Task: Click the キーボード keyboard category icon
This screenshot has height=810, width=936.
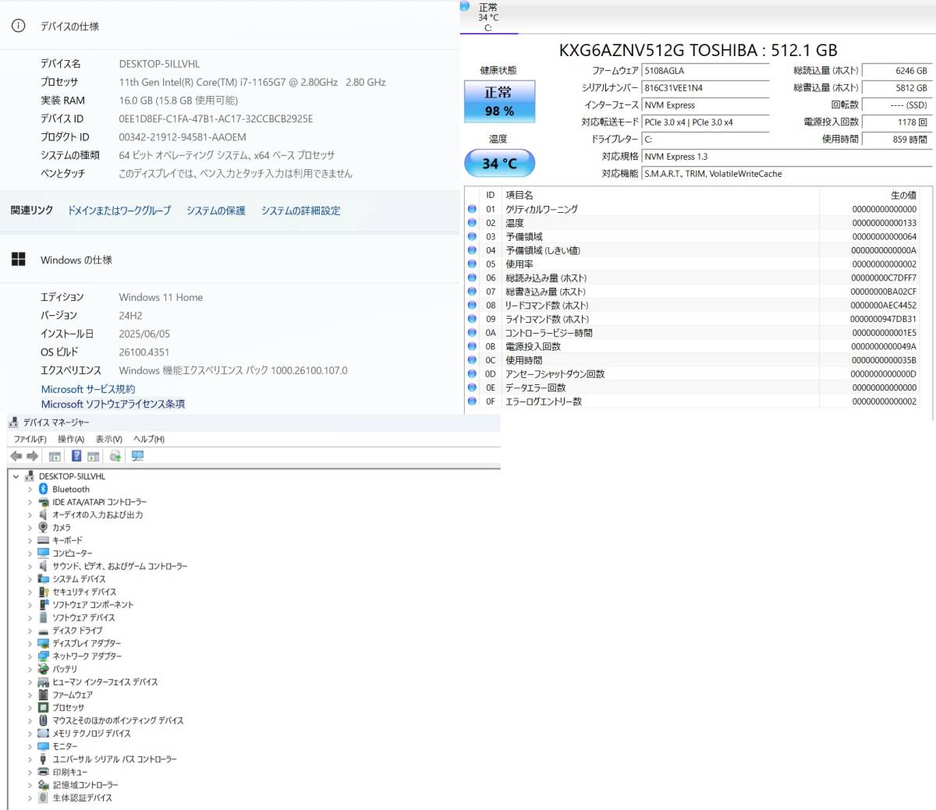Action: click(x=43, y=540)
